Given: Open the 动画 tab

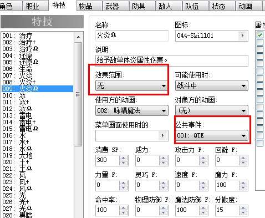Looking at the screenshot, I should [x=248, y=6].
